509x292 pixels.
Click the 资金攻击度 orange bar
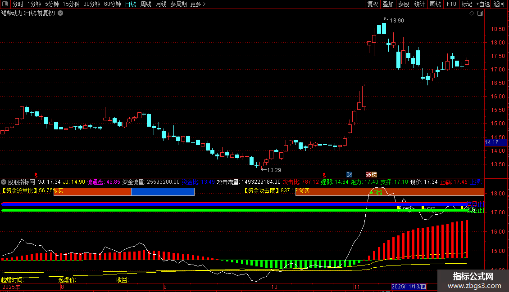(x=390, y=192)
